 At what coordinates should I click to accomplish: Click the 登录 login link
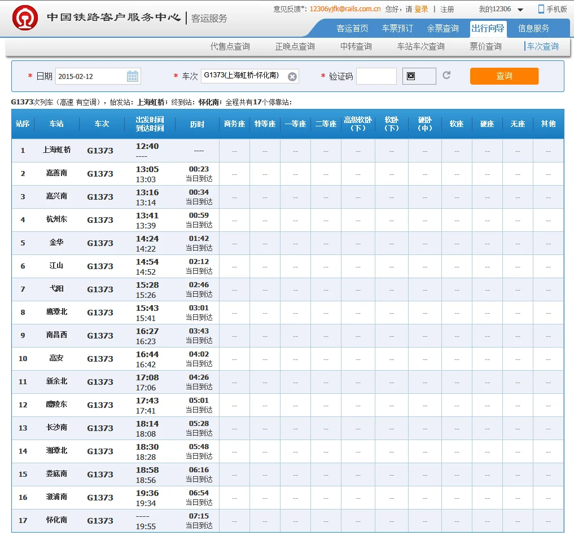tap(421, 9)
